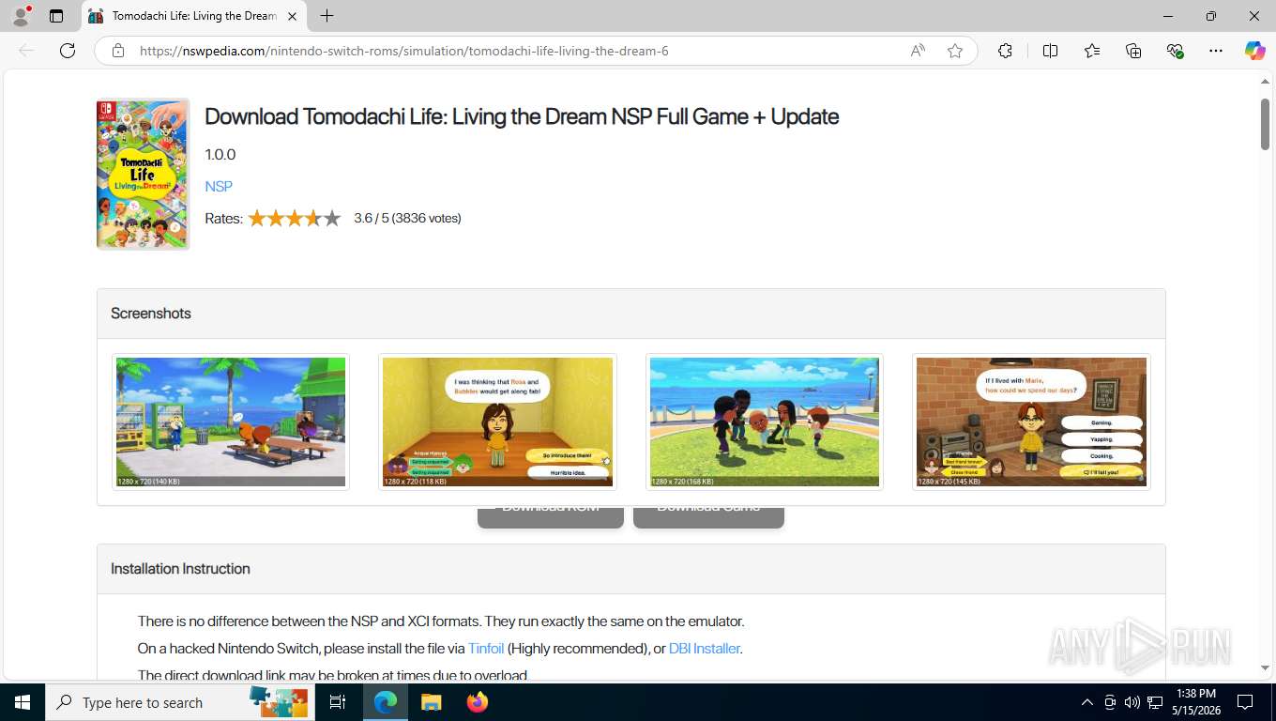Click the scrollbar up arrow

[1265, 82]
